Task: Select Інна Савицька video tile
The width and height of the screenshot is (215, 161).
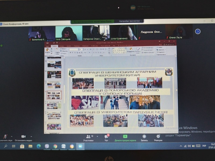Action: click(x=69, y=34)
